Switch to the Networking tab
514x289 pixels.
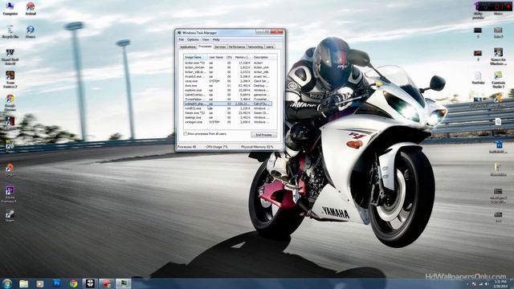click(x=255, y=47)
